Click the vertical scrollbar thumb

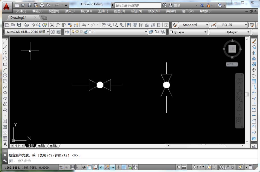[x=247, y=94]
